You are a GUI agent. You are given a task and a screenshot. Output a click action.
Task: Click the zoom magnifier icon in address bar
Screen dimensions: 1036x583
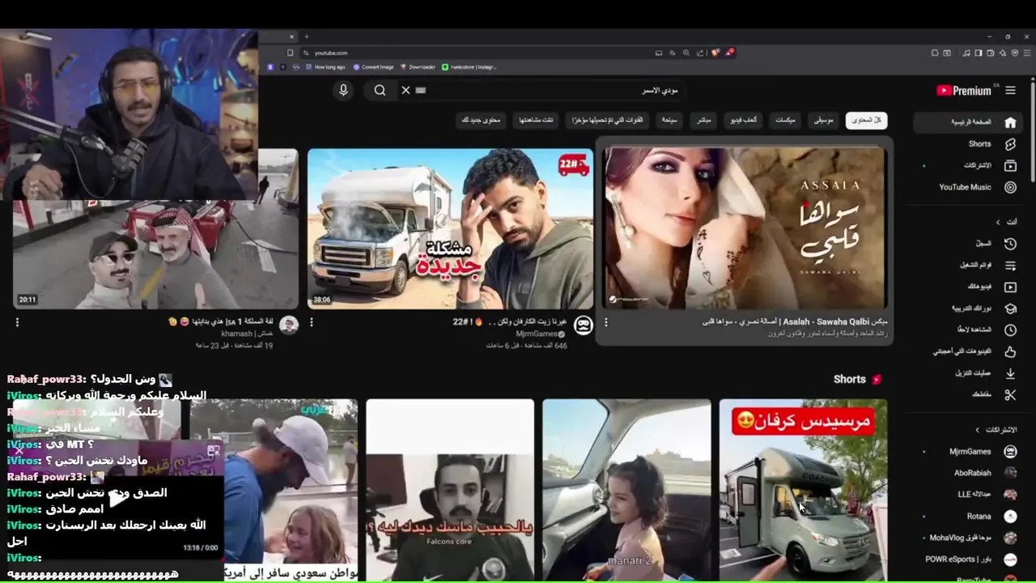(686, 53)
